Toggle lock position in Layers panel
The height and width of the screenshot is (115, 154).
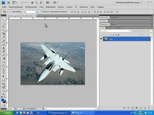(x=116, y=35)
